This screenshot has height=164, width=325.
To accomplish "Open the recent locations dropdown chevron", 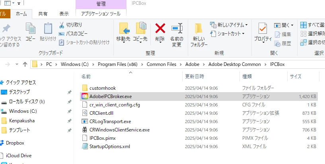I will (x=17, y=64).
